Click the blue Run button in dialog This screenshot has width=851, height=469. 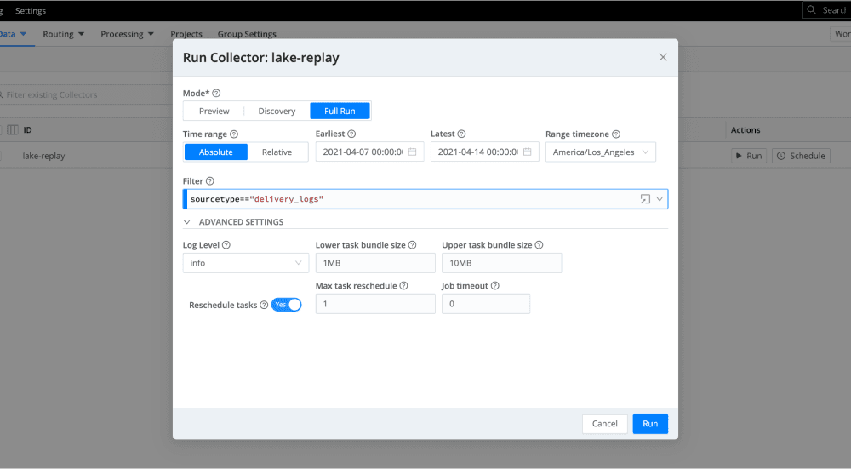(649, 424)
